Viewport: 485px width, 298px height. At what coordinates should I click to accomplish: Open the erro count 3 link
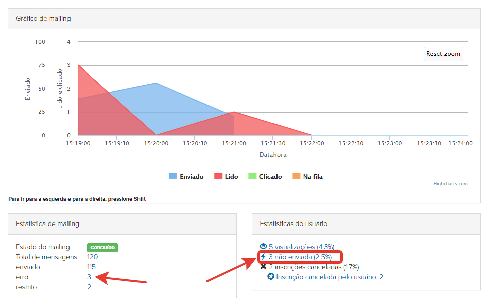(x=89, y=277)
